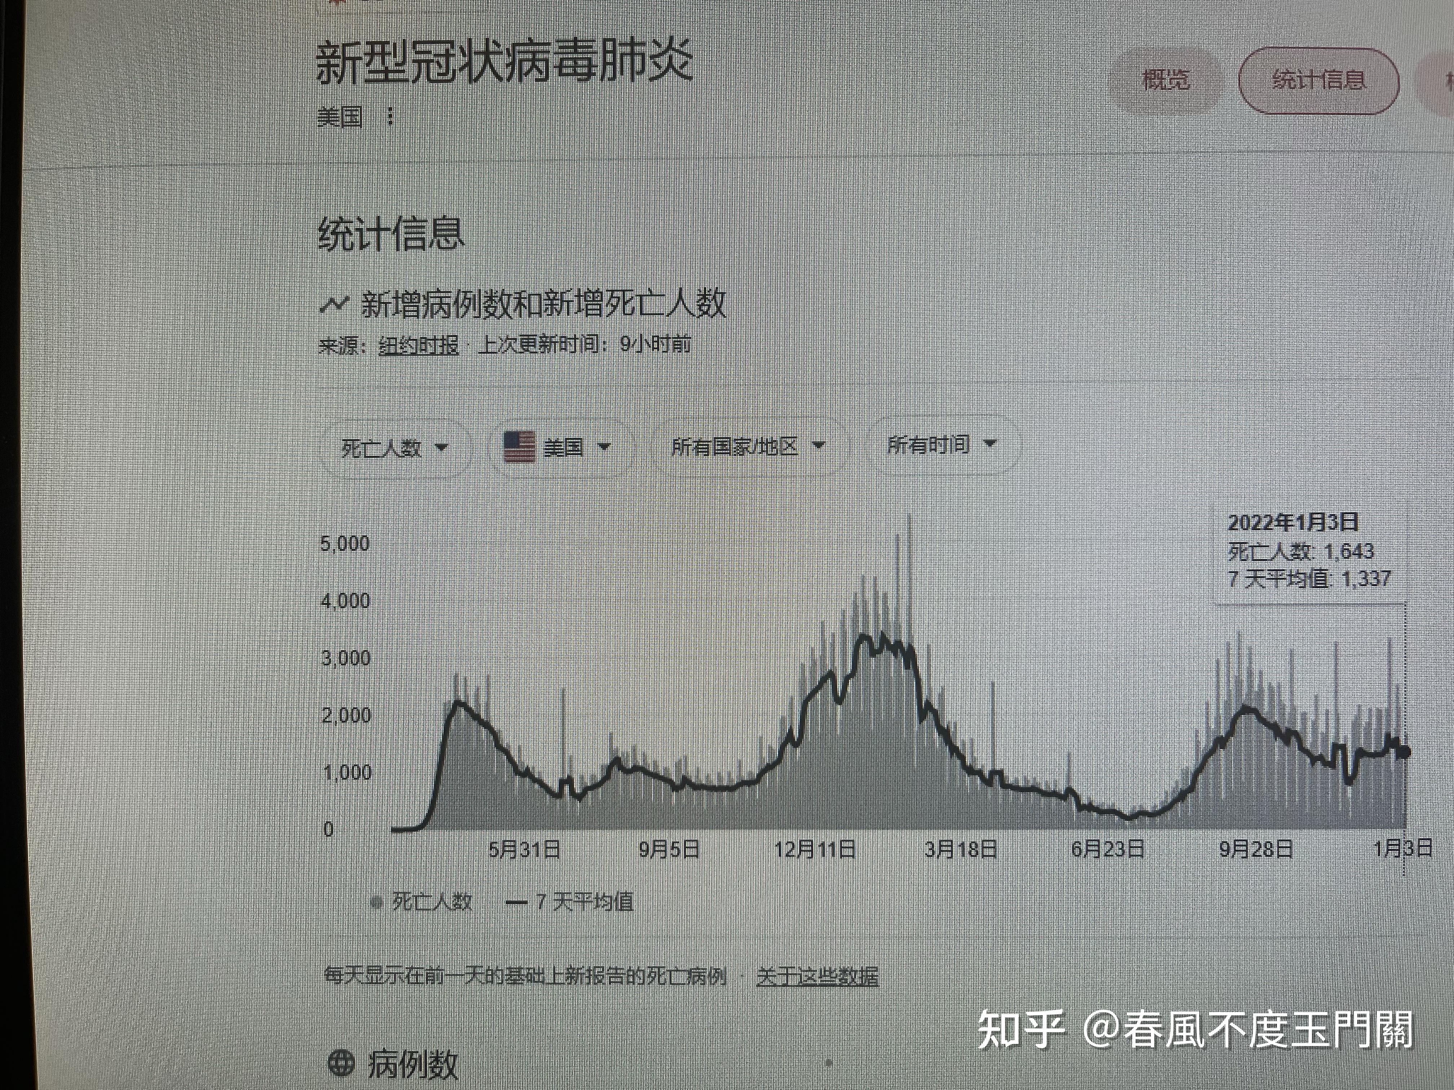The image size is (1454, 1090).
Task: Click the data point dot at 1月3日
Action: click(1404, 752)
